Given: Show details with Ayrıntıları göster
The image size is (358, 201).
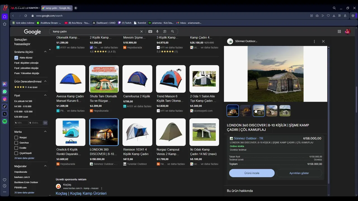Looking at the screenshot, I should click(299, 173).
